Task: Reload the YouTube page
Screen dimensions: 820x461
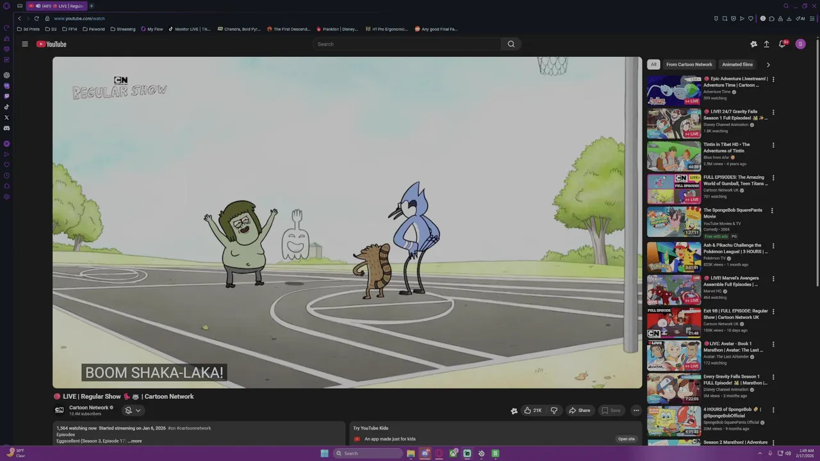Action: [37, 19]
